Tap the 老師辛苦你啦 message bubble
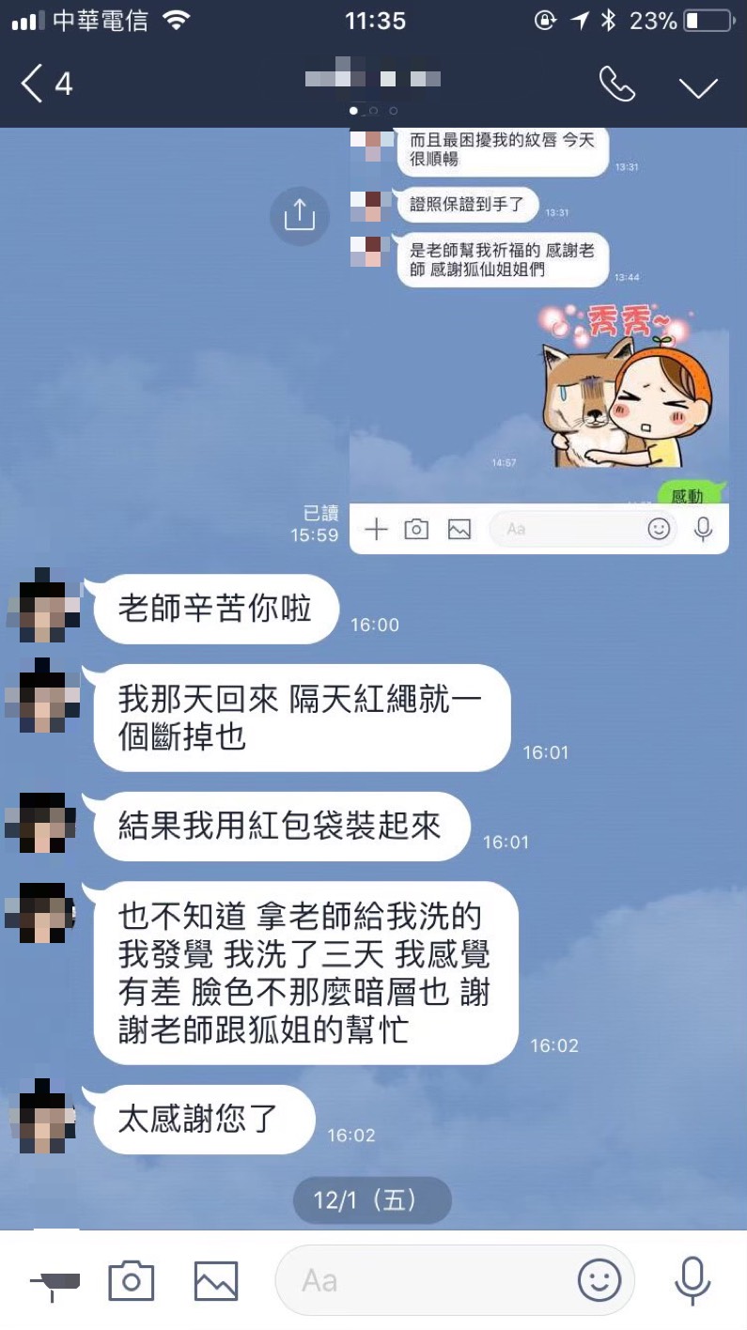This screenshot has height=1330, width=747. coord(215,609)
